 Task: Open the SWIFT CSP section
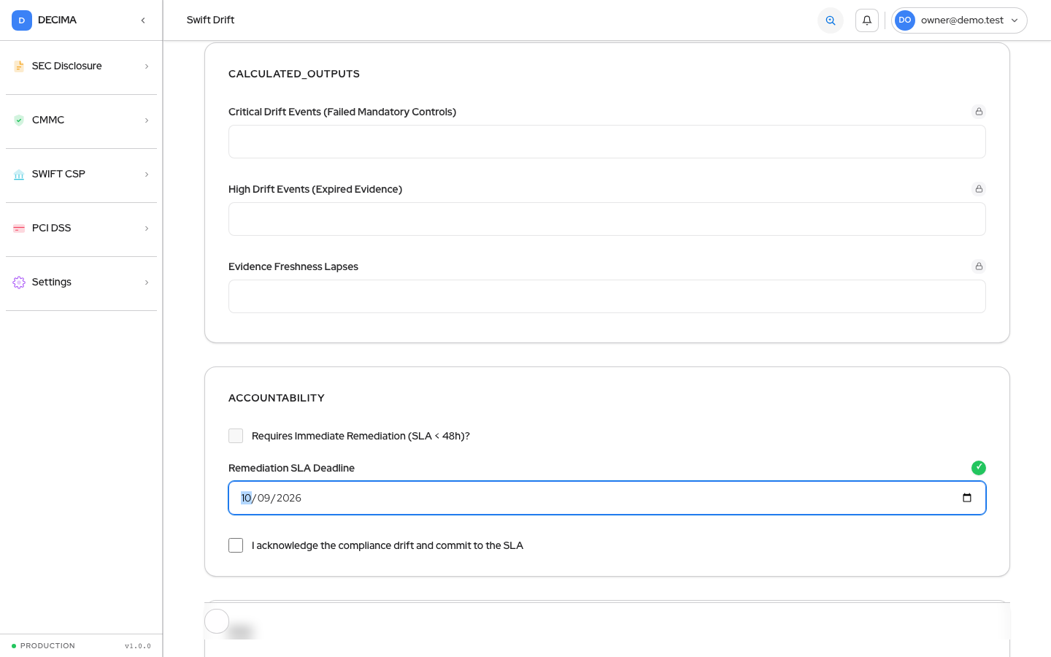(x=81, y=174)
